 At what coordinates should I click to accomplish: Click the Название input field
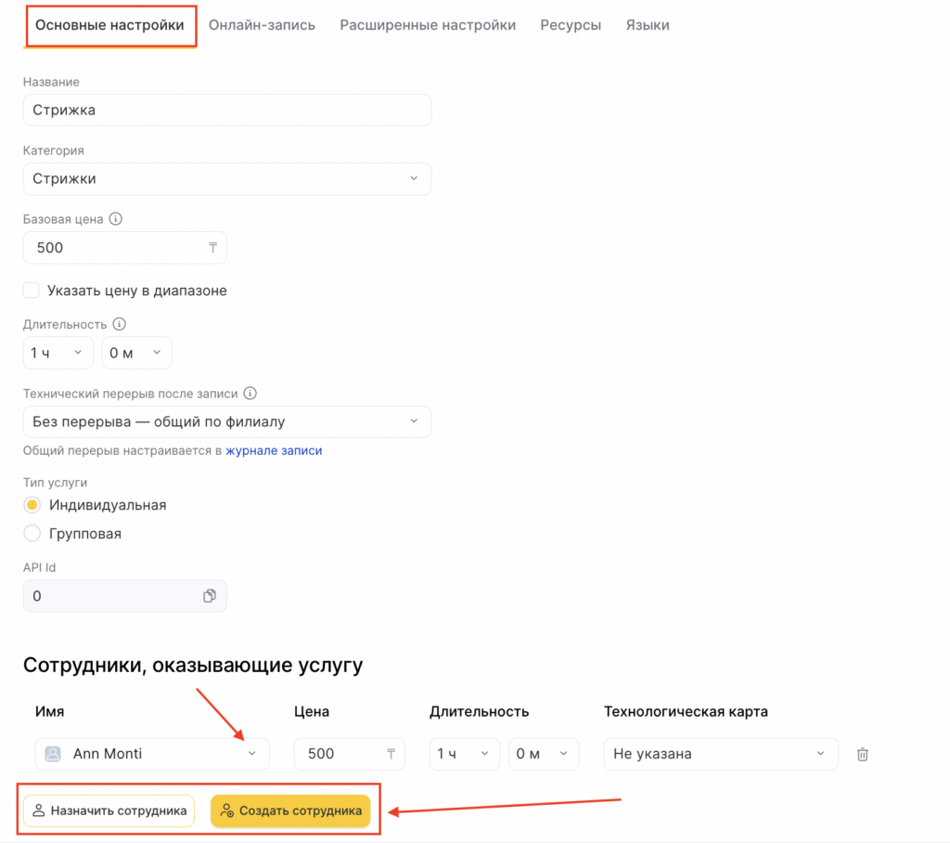point(226,110)
